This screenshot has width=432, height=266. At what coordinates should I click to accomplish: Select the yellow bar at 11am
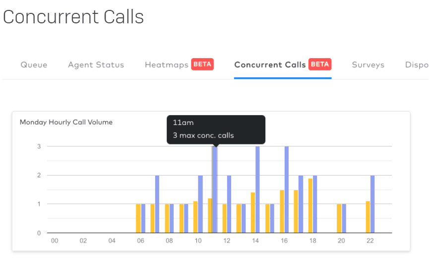coord(210,215)
